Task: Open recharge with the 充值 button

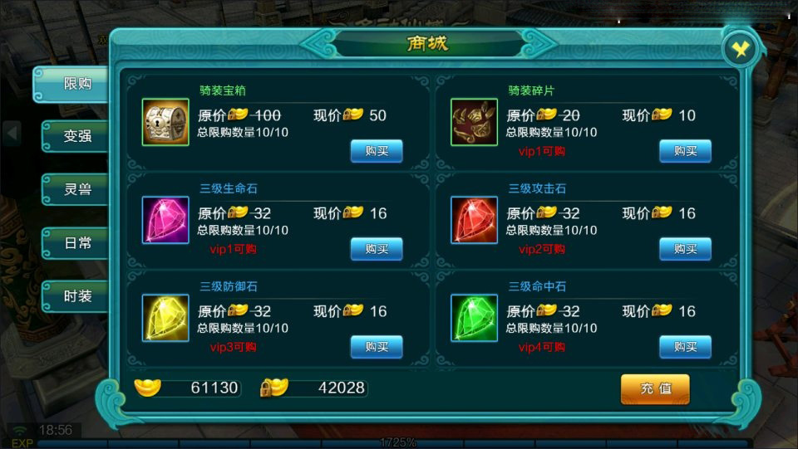Action: click(656, 389)
